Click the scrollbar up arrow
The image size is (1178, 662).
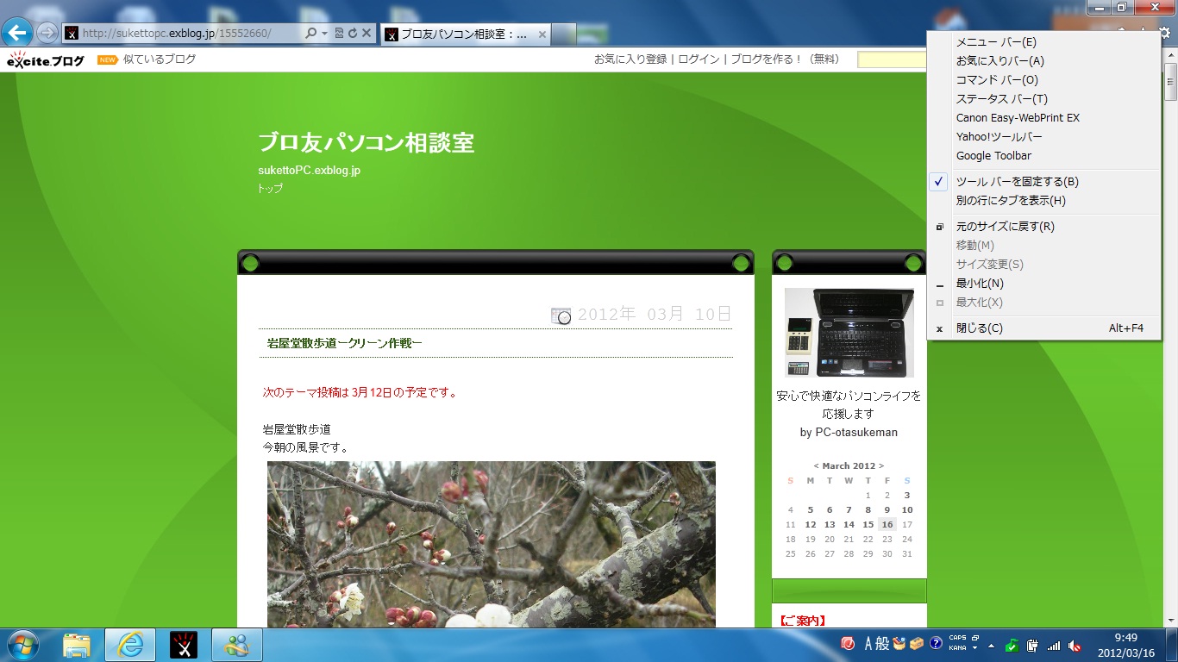(1170, 56)
